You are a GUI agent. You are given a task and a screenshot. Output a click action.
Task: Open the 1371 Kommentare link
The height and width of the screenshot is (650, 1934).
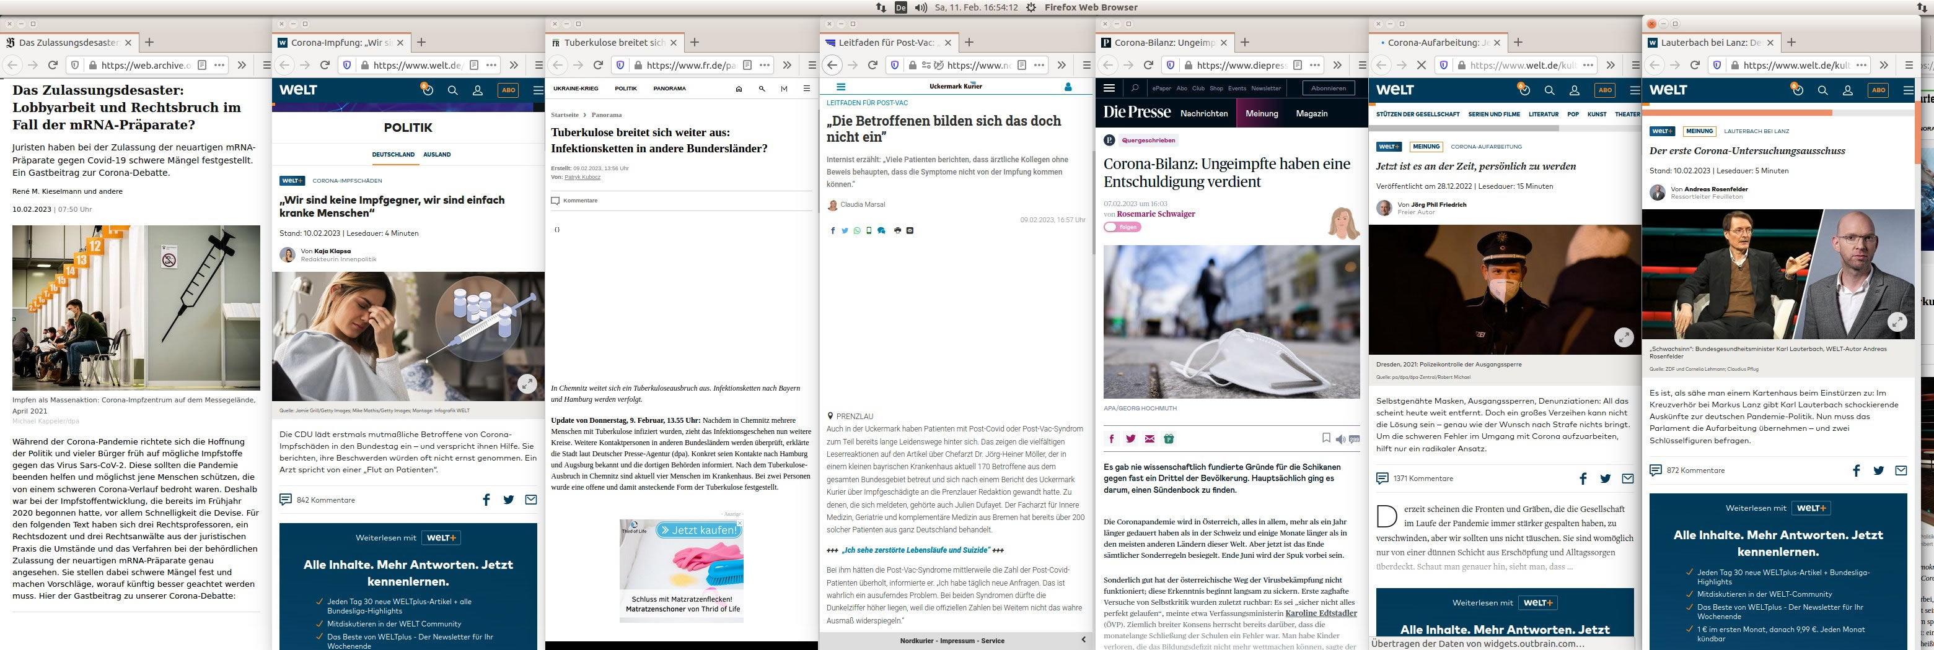coord(1415,479)
